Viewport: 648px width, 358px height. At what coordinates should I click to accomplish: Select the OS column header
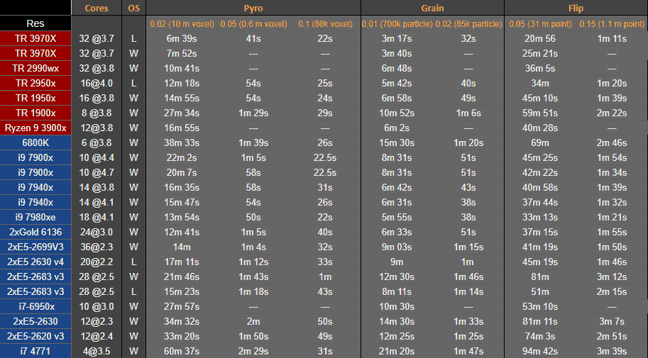(x=133, y=8)
